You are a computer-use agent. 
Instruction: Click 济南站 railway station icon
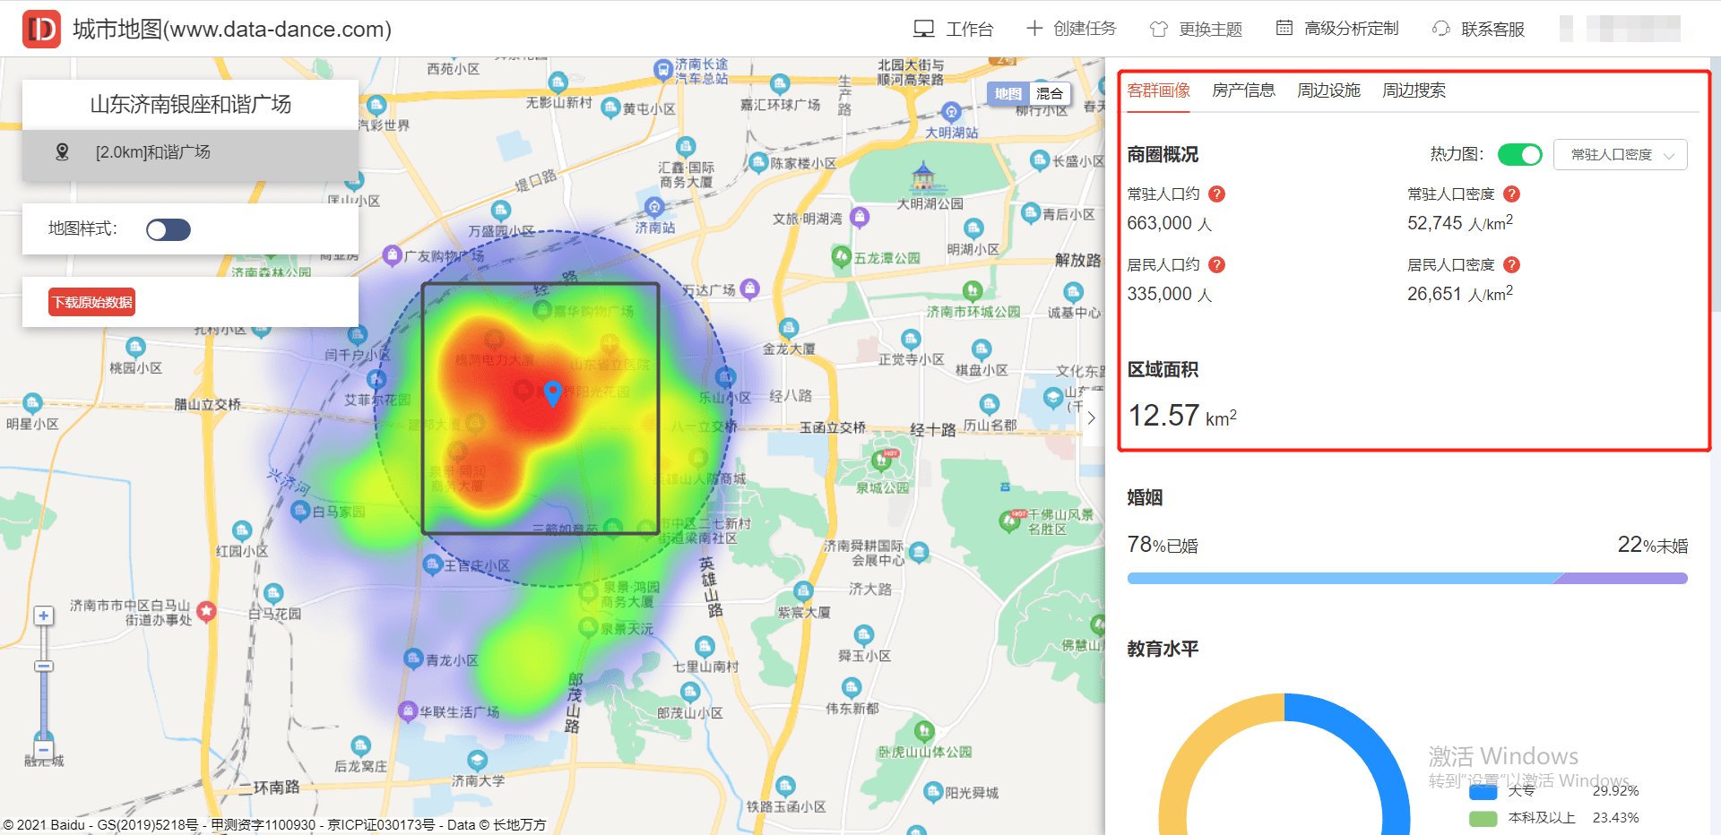pyautogui.click(x=654, y=208)
